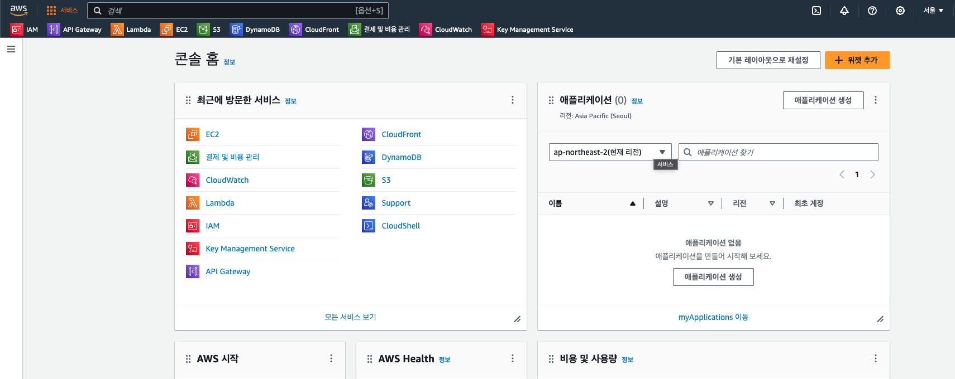Click the EC2 icon in recently visited
Viewport: 955px width, 379px height.
point(193,134)
